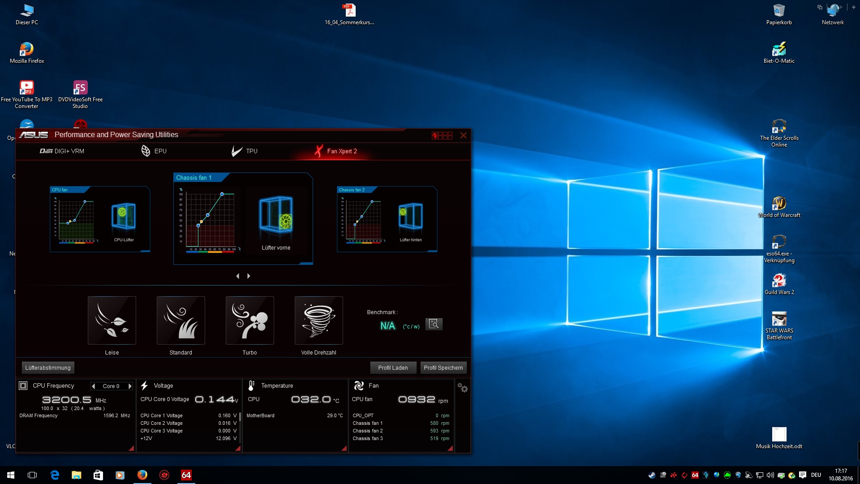This screenshot has width=860, height=484.
Task: Click the Profil Speichern button
Action: coord(443,367)
